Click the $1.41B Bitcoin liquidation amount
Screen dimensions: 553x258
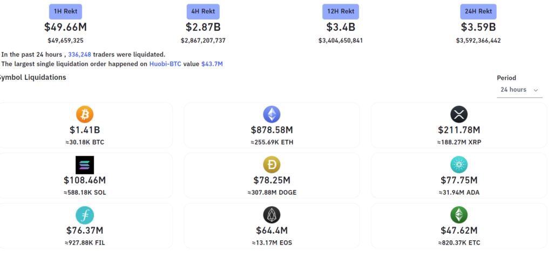[85, 130]
